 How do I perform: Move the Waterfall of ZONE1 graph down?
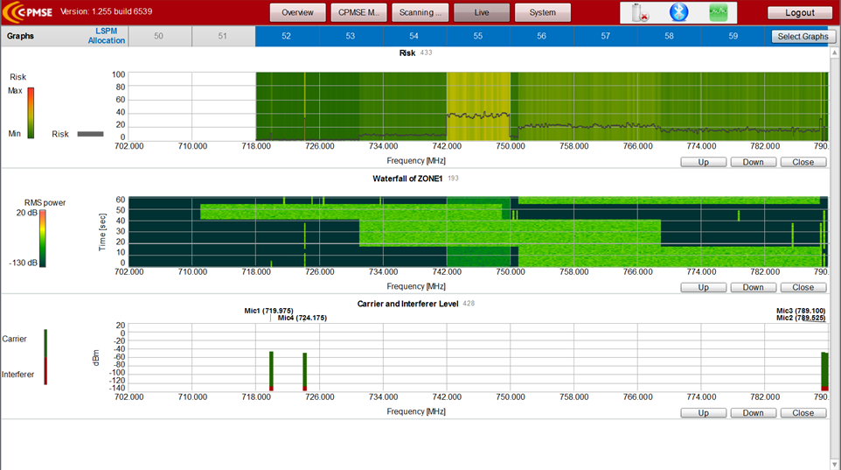coord(753,287)
